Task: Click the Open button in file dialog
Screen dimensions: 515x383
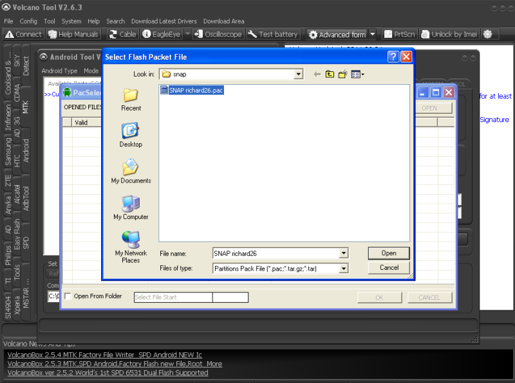Action: click(x=389, y=253)
